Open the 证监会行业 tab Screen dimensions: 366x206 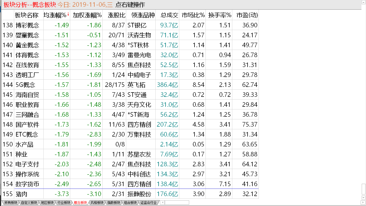pos(148,203)
